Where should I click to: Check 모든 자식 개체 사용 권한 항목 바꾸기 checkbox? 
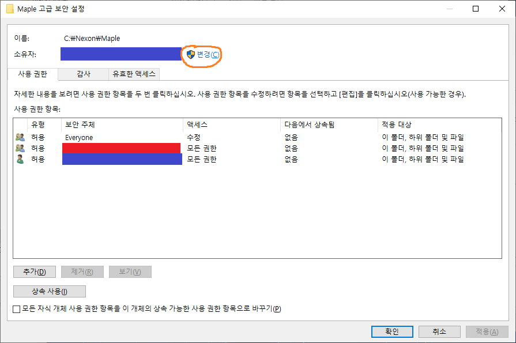click(17, 309)
